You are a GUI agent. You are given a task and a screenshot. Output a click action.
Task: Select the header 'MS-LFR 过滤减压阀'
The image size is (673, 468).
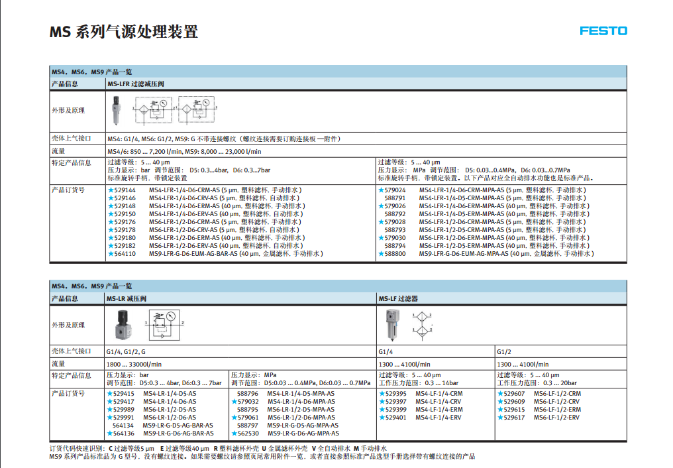point(136,84)
